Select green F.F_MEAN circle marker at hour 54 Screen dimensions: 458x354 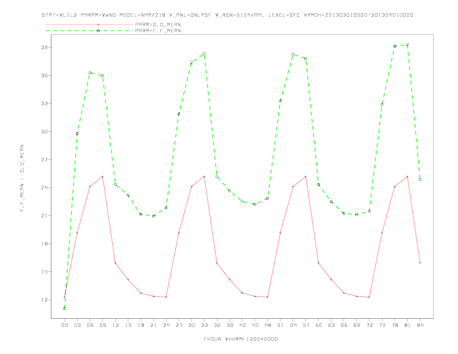coord(293,54)
